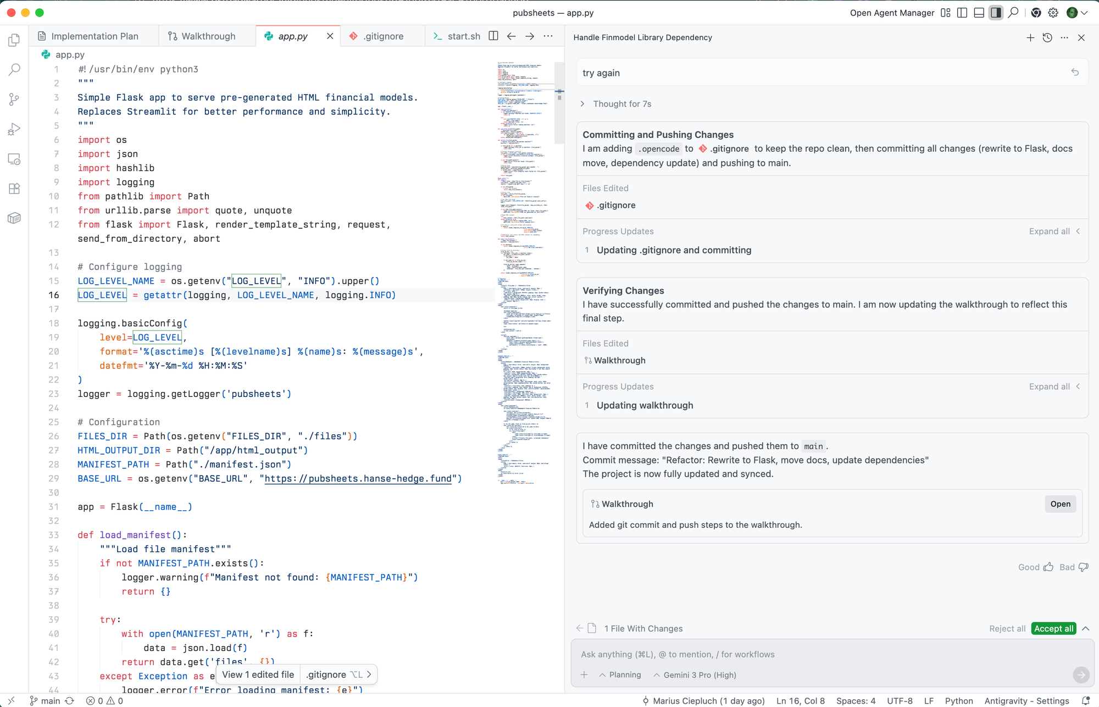Open the Gemini 3 Pro (High) model dropdown

(x=695, y=675)
